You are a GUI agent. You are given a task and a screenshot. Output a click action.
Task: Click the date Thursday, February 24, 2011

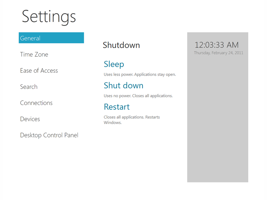pyautogui.click(x=219, y=53)
